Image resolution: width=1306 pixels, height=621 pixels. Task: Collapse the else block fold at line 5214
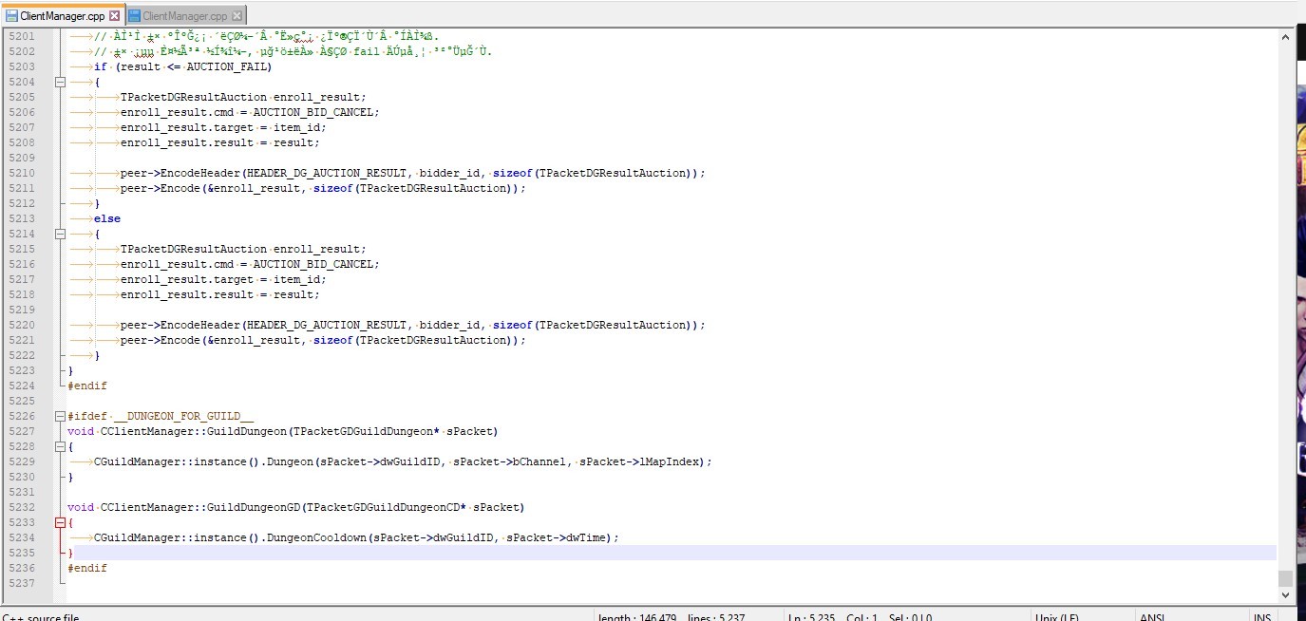[61, 234]
